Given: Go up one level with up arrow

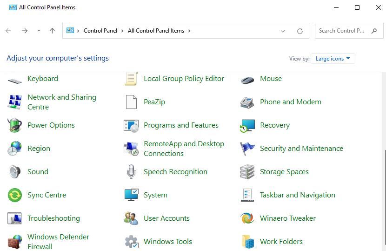Looking at the screenshot, I should (x=52, y=31).
